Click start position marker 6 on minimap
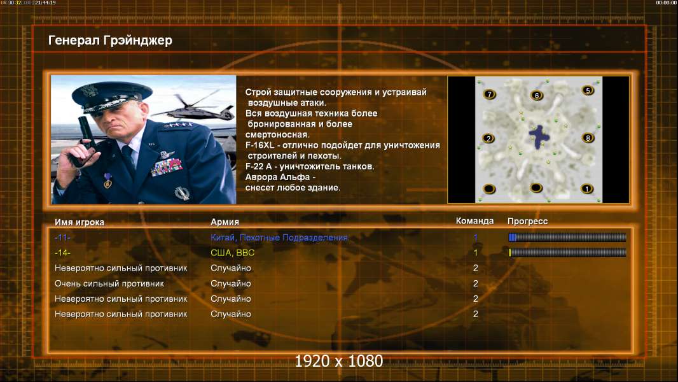This screenshot has height=382, width=678. (537, 95)
